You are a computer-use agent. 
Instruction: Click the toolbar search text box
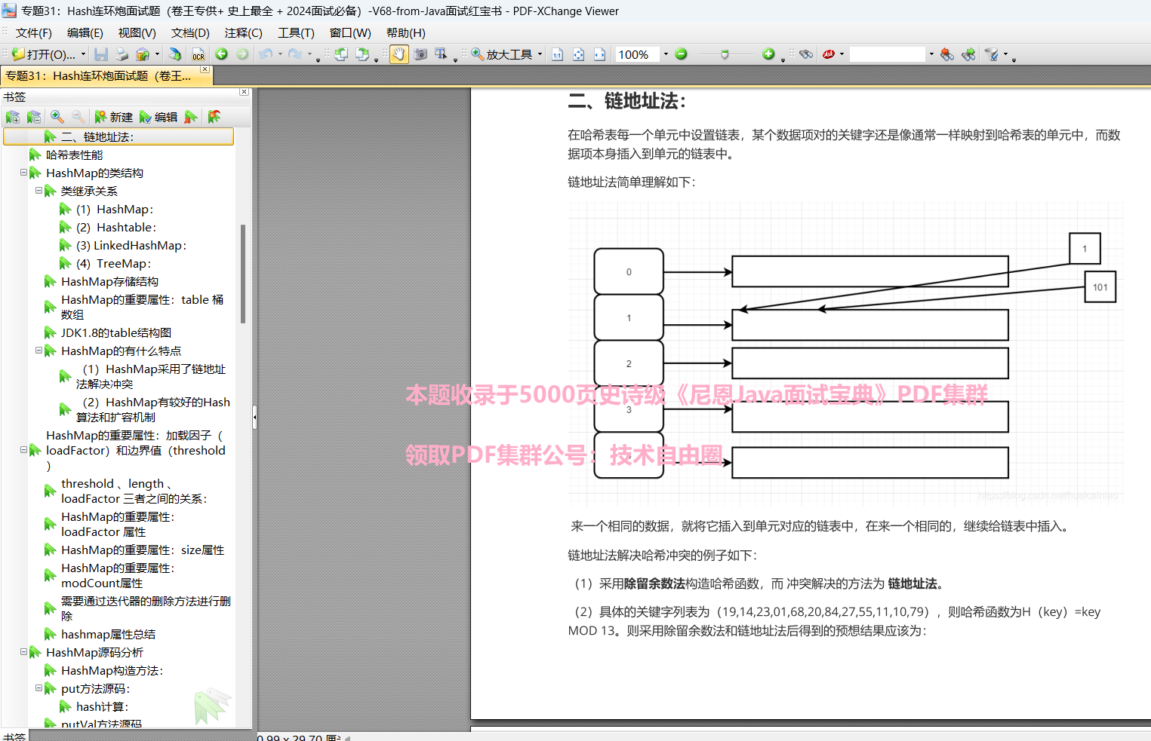[888, 54]
